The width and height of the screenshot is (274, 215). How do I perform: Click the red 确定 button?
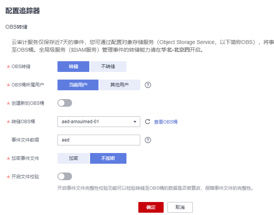click(151, 207)
